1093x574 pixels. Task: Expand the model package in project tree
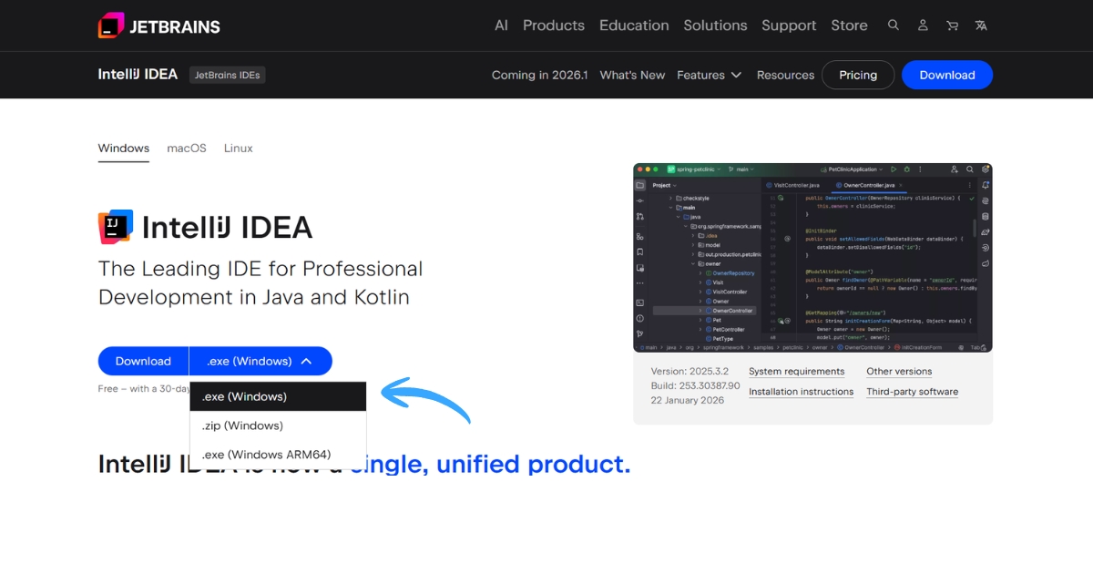[x=693, y=245]
